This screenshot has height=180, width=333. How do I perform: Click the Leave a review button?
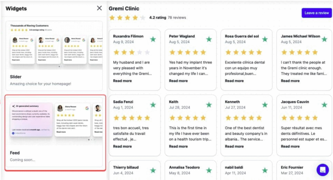click(317, 13)
